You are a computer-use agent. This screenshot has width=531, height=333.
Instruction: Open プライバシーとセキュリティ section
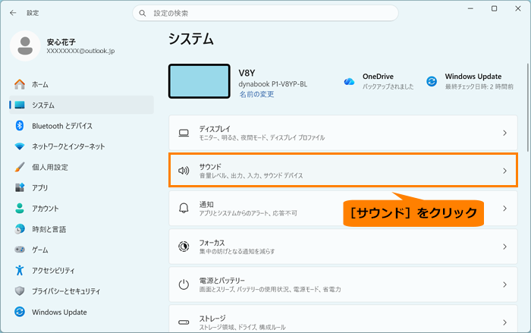tap(81, 291)
